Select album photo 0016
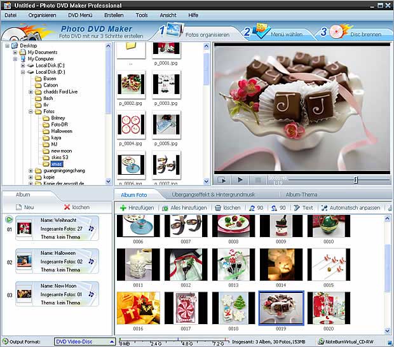 tap(138, 308)
